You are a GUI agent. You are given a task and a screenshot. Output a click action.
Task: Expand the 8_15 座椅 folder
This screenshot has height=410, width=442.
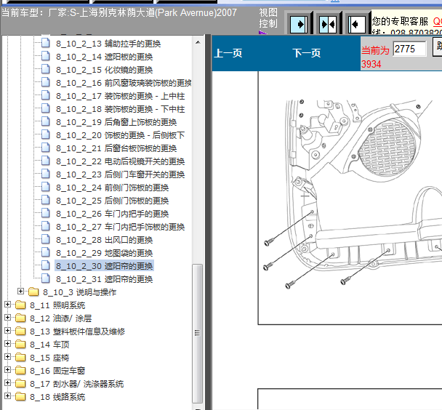pyautogui.click(x=7, y=357)
